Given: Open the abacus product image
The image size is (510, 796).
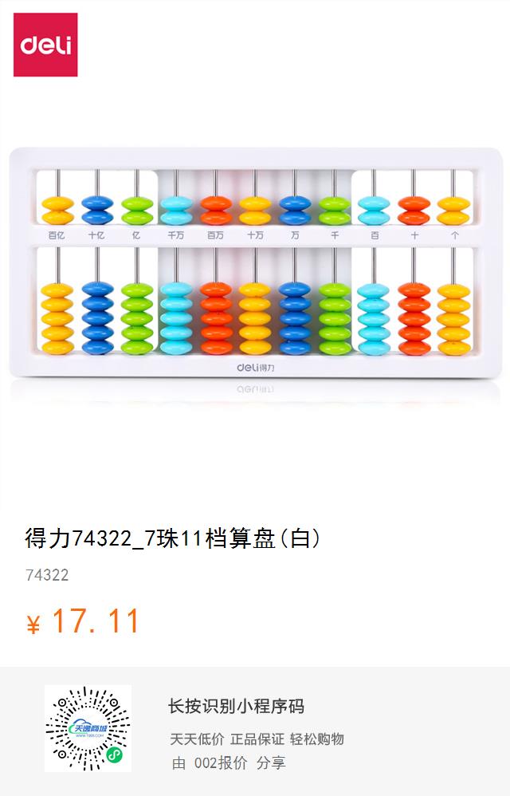Looking at the screenshot, I should (256, 262).
